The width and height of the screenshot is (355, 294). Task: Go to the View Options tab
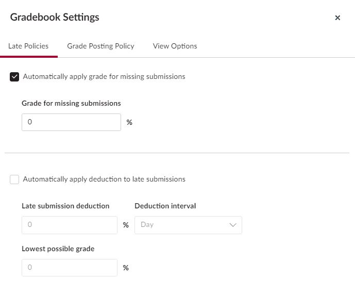click(175, 46)
